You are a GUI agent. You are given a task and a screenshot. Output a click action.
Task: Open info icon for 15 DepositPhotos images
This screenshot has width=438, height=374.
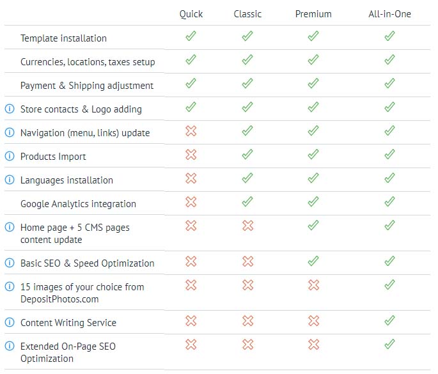10,286
